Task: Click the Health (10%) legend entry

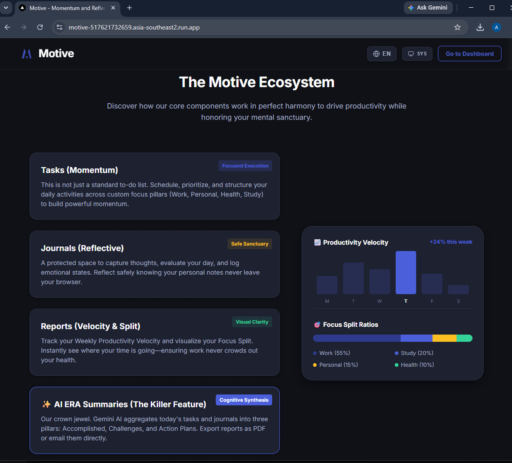Action: [x=414, y=365]
